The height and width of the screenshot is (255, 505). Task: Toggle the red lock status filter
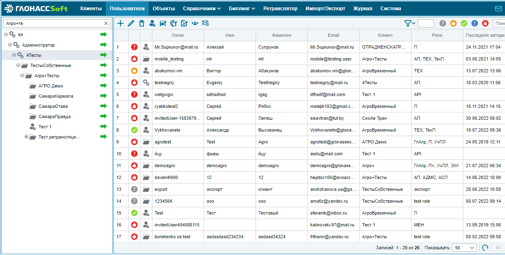[x=485, y=23]
